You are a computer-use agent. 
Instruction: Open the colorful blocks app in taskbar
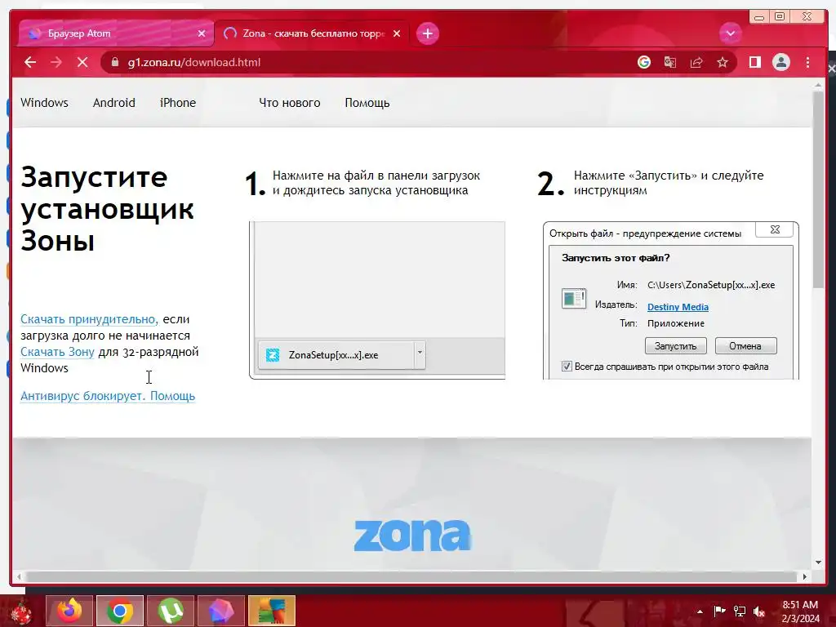(271, 611)
